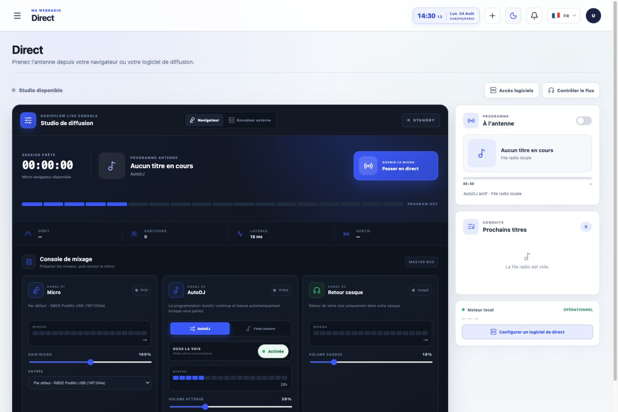Click the Micro channel microphone icon

(36, 290)
